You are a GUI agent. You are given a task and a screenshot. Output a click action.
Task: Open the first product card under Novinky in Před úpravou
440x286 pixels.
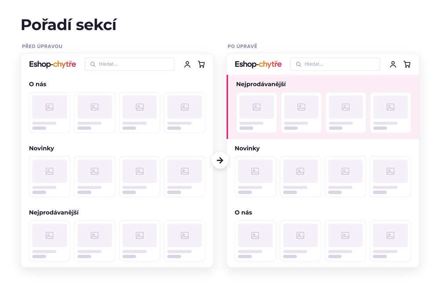point(50,176)
